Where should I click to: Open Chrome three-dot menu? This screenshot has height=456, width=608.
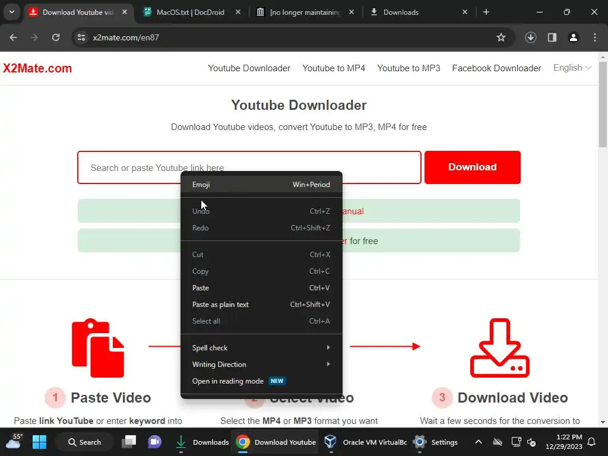[x=595, y=37]
